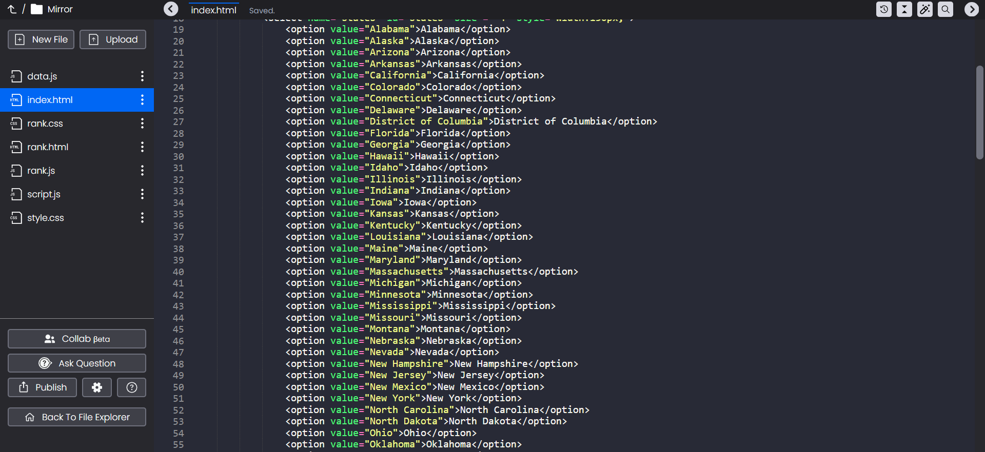
Task: Click the North Carolina option line
Action: [x=437, y=410]
